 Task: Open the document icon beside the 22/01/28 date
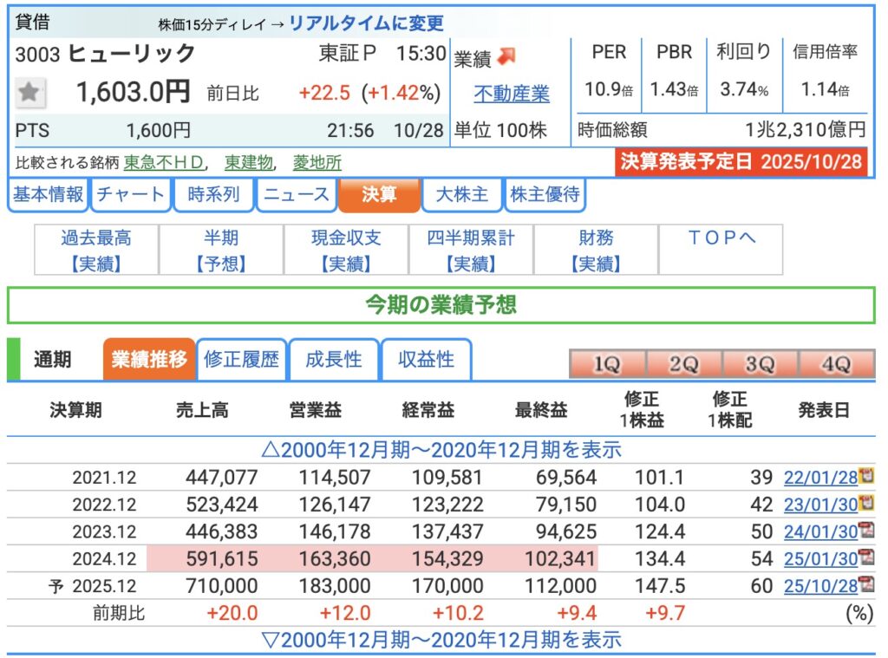pos(865,476)
